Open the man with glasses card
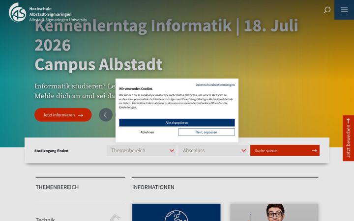Screen dimensions: 354x221 274,213
